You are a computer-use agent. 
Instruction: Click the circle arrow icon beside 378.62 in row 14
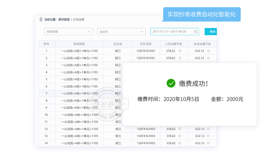180,143
